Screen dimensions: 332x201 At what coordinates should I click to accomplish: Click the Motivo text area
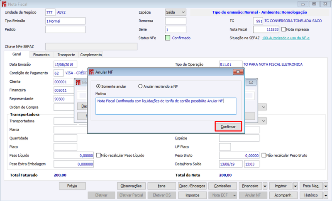click(166, 106)
